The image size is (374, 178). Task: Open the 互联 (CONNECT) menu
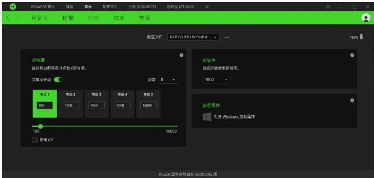[x=142, y=7]
